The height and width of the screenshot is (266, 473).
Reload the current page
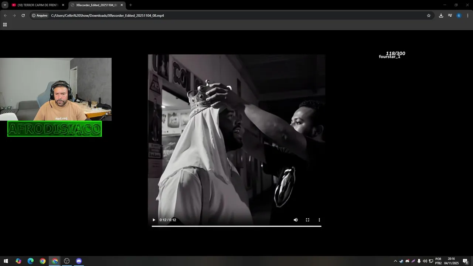coord(23,16)
